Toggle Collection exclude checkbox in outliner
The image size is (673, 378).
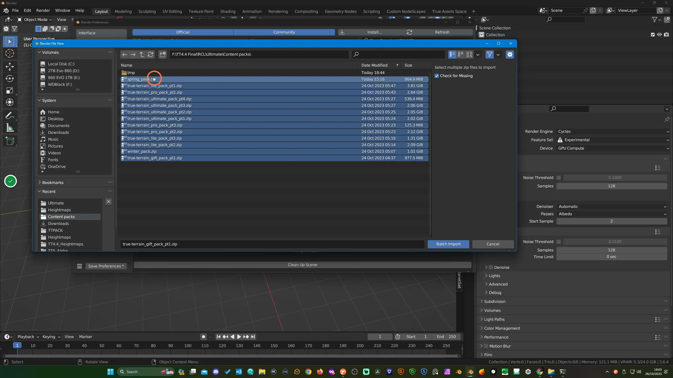[653, 35]
